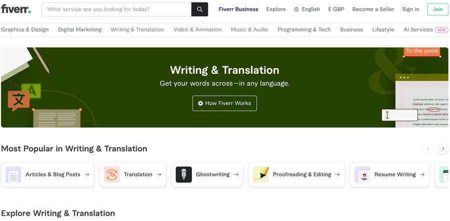Click the Ghostwriting feather icon
This screenshot has height=221, width=450.
click(x=183, y=175)
